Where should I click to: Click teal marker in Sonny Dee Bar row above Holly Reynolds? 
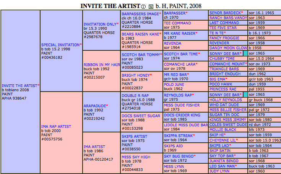(x=245, y=94)
